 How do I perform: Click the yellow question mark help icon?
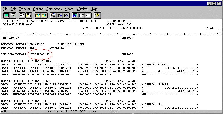[97, 15]
